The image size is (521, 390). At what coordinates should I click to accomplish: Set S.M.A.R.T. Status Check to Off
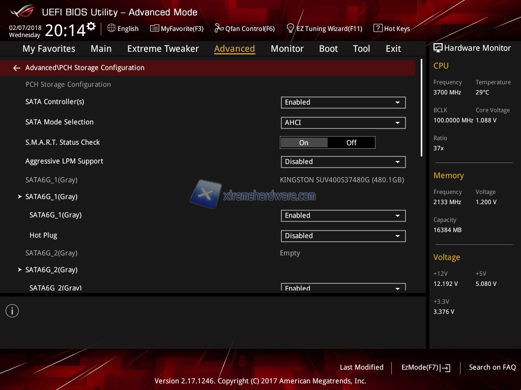tap(351, 143)
